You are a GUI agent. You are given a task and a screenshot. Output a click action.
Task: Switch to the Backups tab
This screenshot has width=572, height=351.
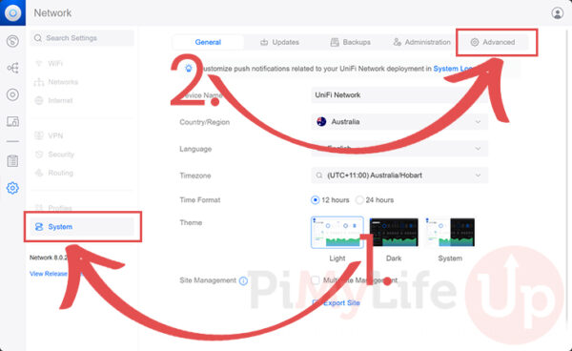[x=351, y=42]
